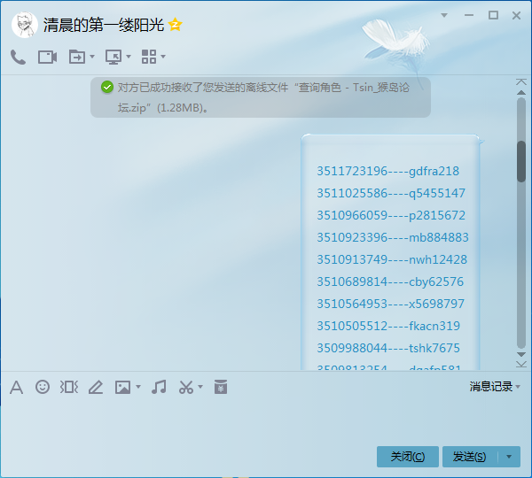Click the green checkmark file received icon
Viewport: 532px width, 478px height.
(107, 87)
